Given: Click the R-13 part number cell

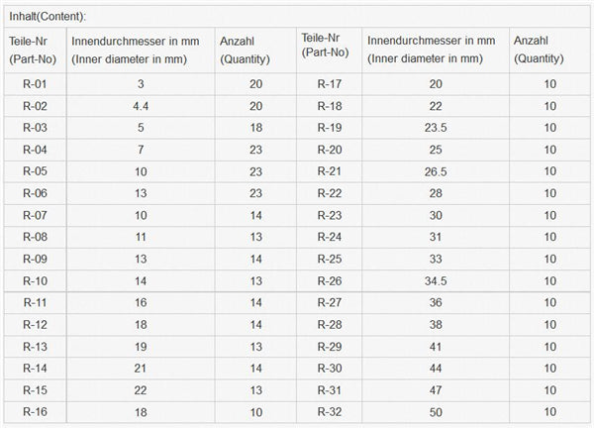Looking at the screenshot, I should coord(35,346).
